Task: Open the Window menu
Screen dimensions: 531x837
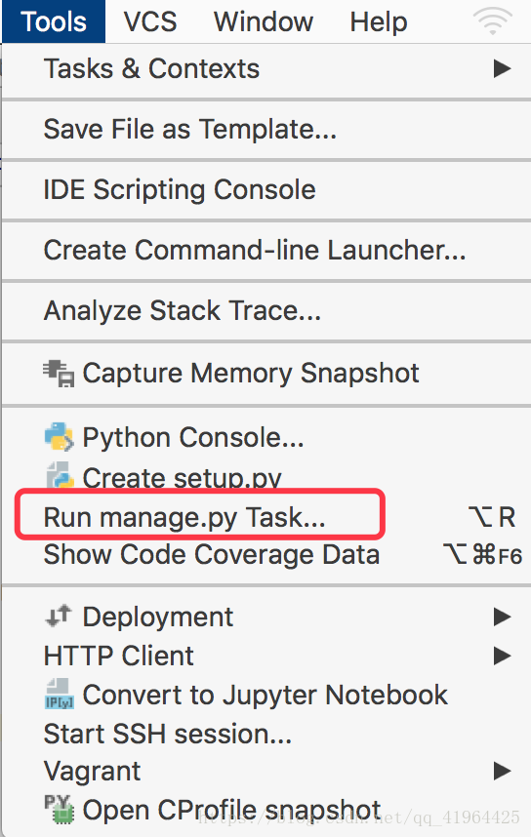Action: coord(264,21)
